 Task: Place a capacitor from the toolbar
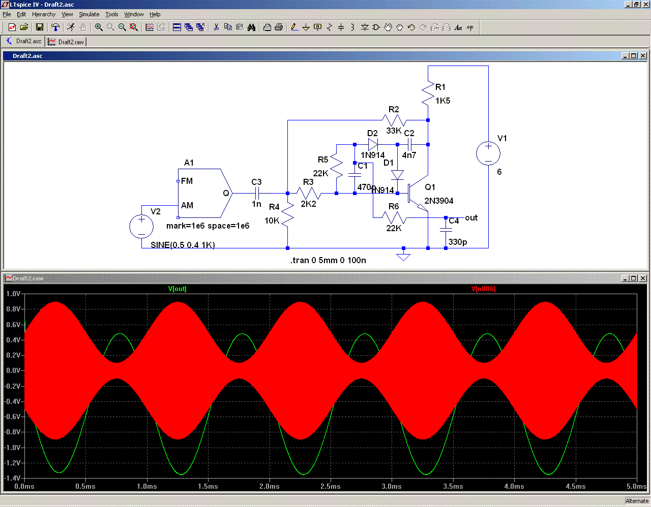coord(341,27)
